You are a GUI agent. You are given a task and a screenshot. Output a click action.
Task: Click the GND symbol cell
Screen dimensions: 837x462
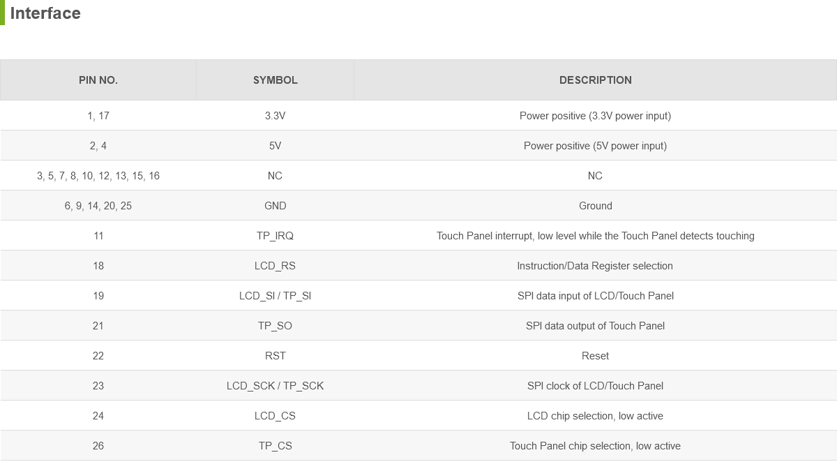275,206
